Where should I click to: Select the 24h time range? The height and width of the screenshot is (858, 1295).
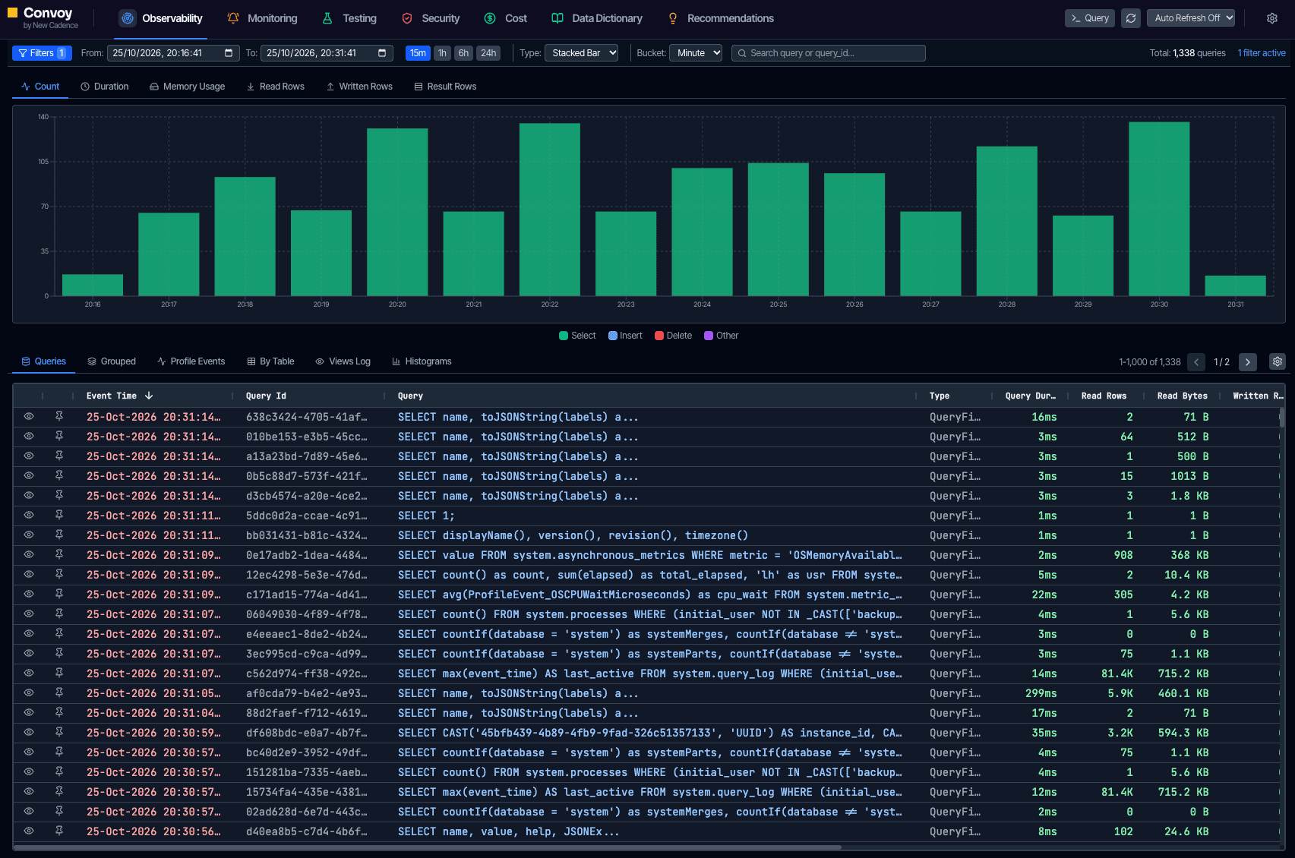coord(488,53)
